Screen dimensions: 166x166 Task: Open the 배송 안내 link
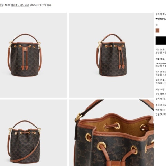tap(160, 110)
